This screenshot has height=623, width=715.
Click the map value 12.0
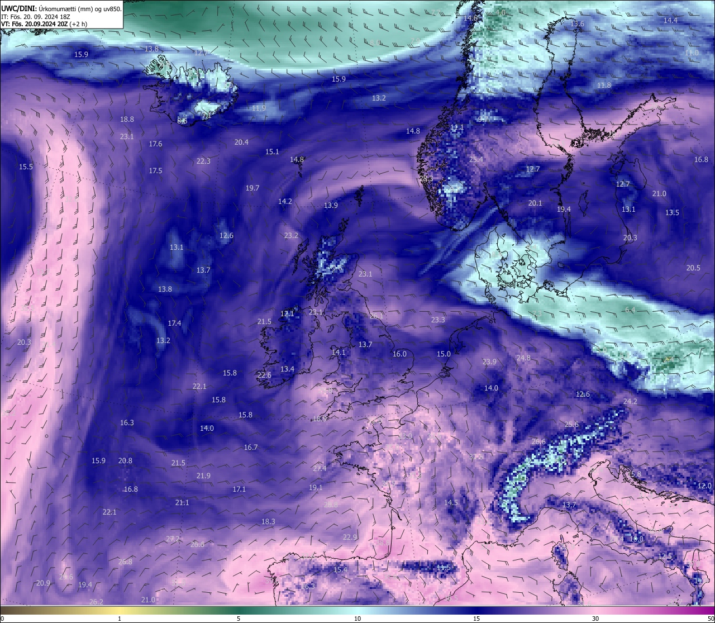704,486
